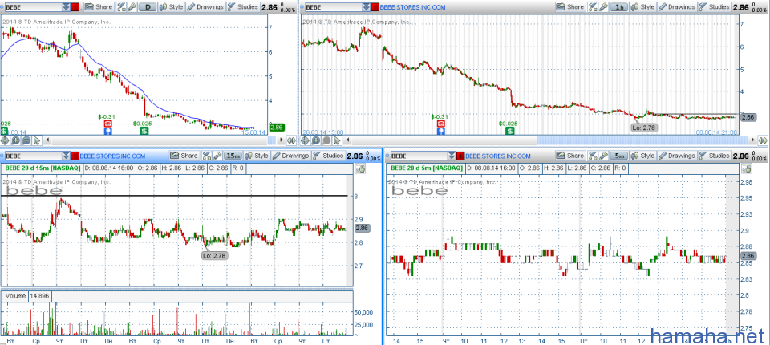The image size is (770, 345).
Task: Click blue event bulb icon on 1h chart
Action: click(x=441, y=131)
